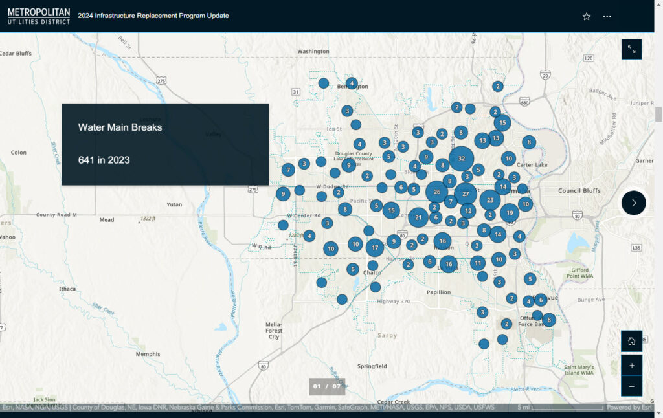Expand the map to fullscreen
The height and width of the screenshot is (418, 663).
tap(632, 49)
